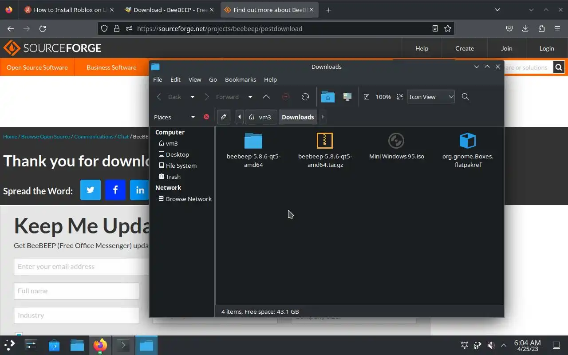This screenshot has height=355, width=568.
Task: Switch to the Roblox install tab
Action: 69,10
